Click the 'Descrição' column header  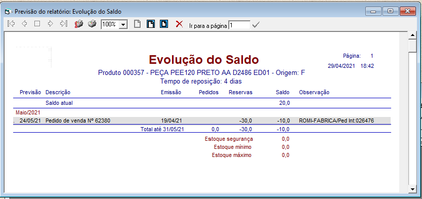pos(58,92)
